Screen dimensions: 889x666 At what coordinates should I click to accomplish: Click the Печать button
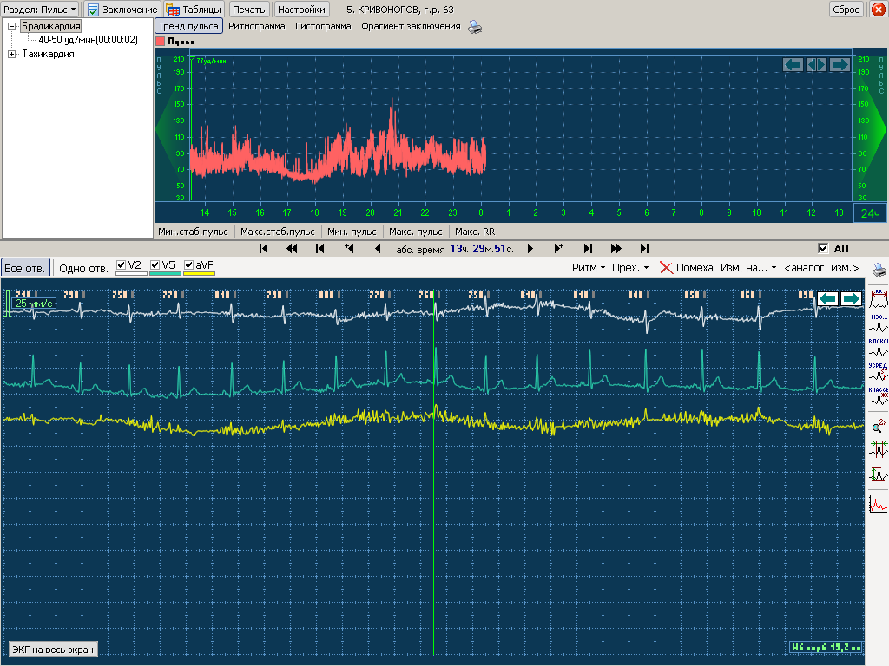248,10
